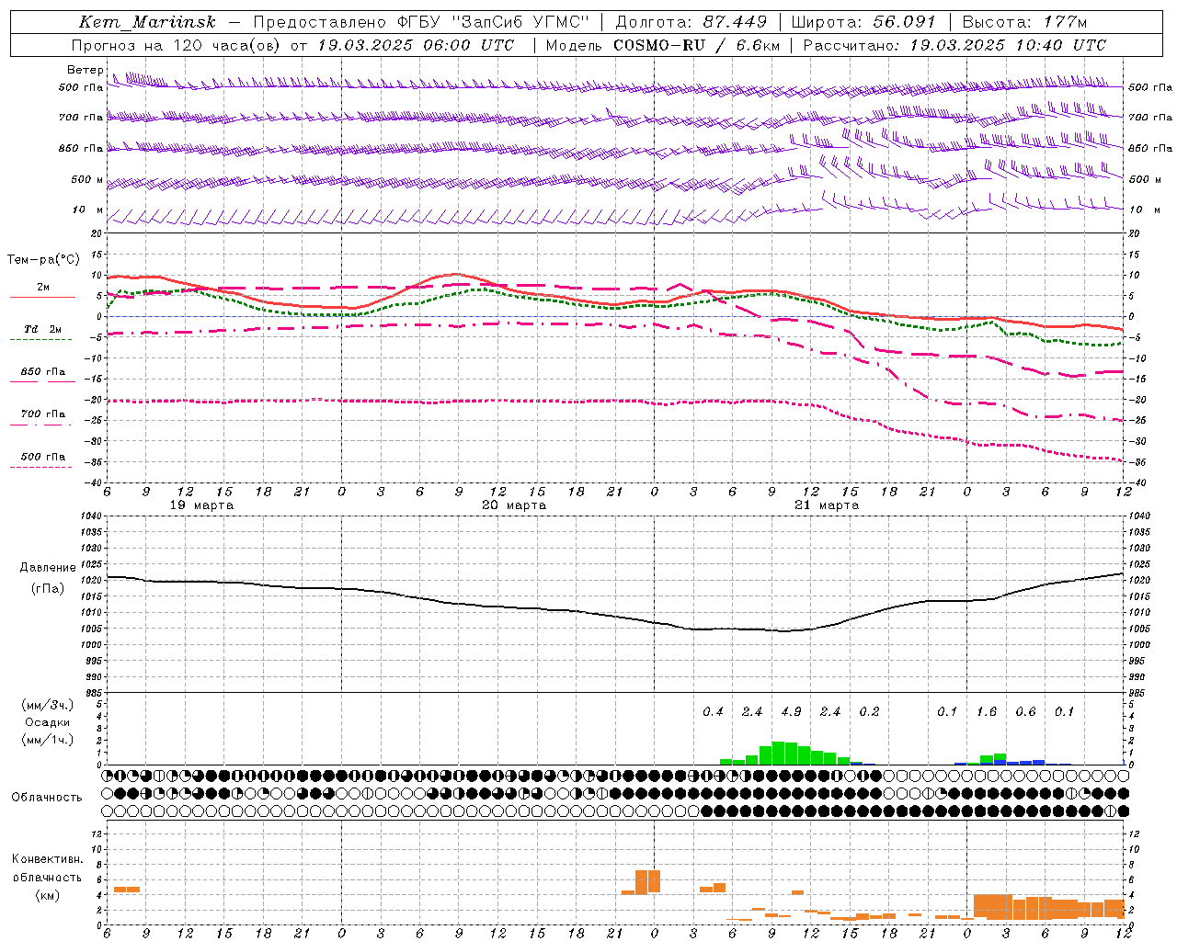Click the Прогноз на 120 часа(ов) text
The image size is (1177, 941).
click(177, 45)
